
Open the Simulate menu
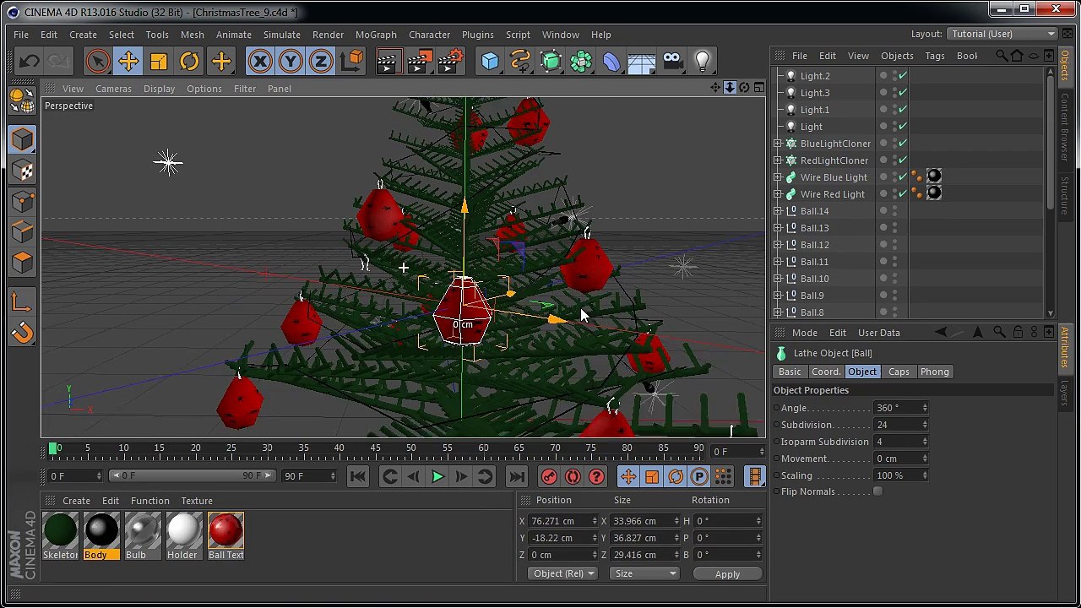tap(281, 35)
